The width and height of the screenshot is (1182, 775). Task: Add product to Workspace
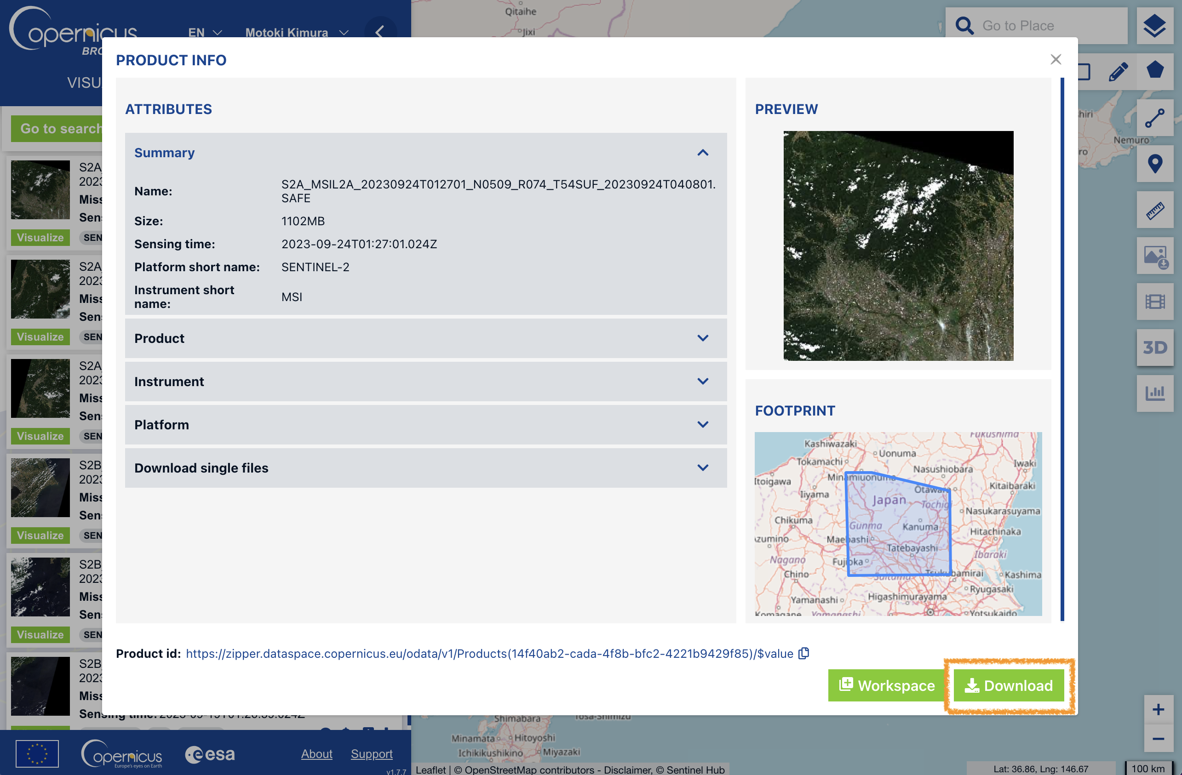click(886, 686)
